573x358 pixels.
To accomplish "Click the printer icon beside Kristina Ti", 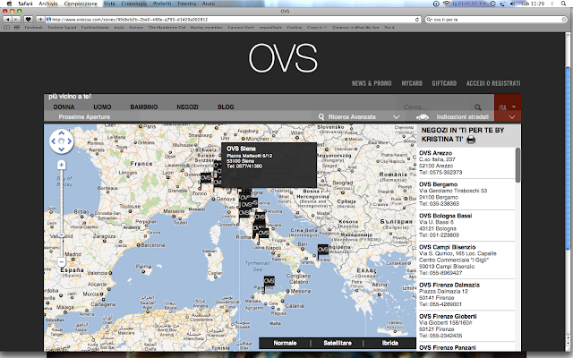I will coord(471,140).
